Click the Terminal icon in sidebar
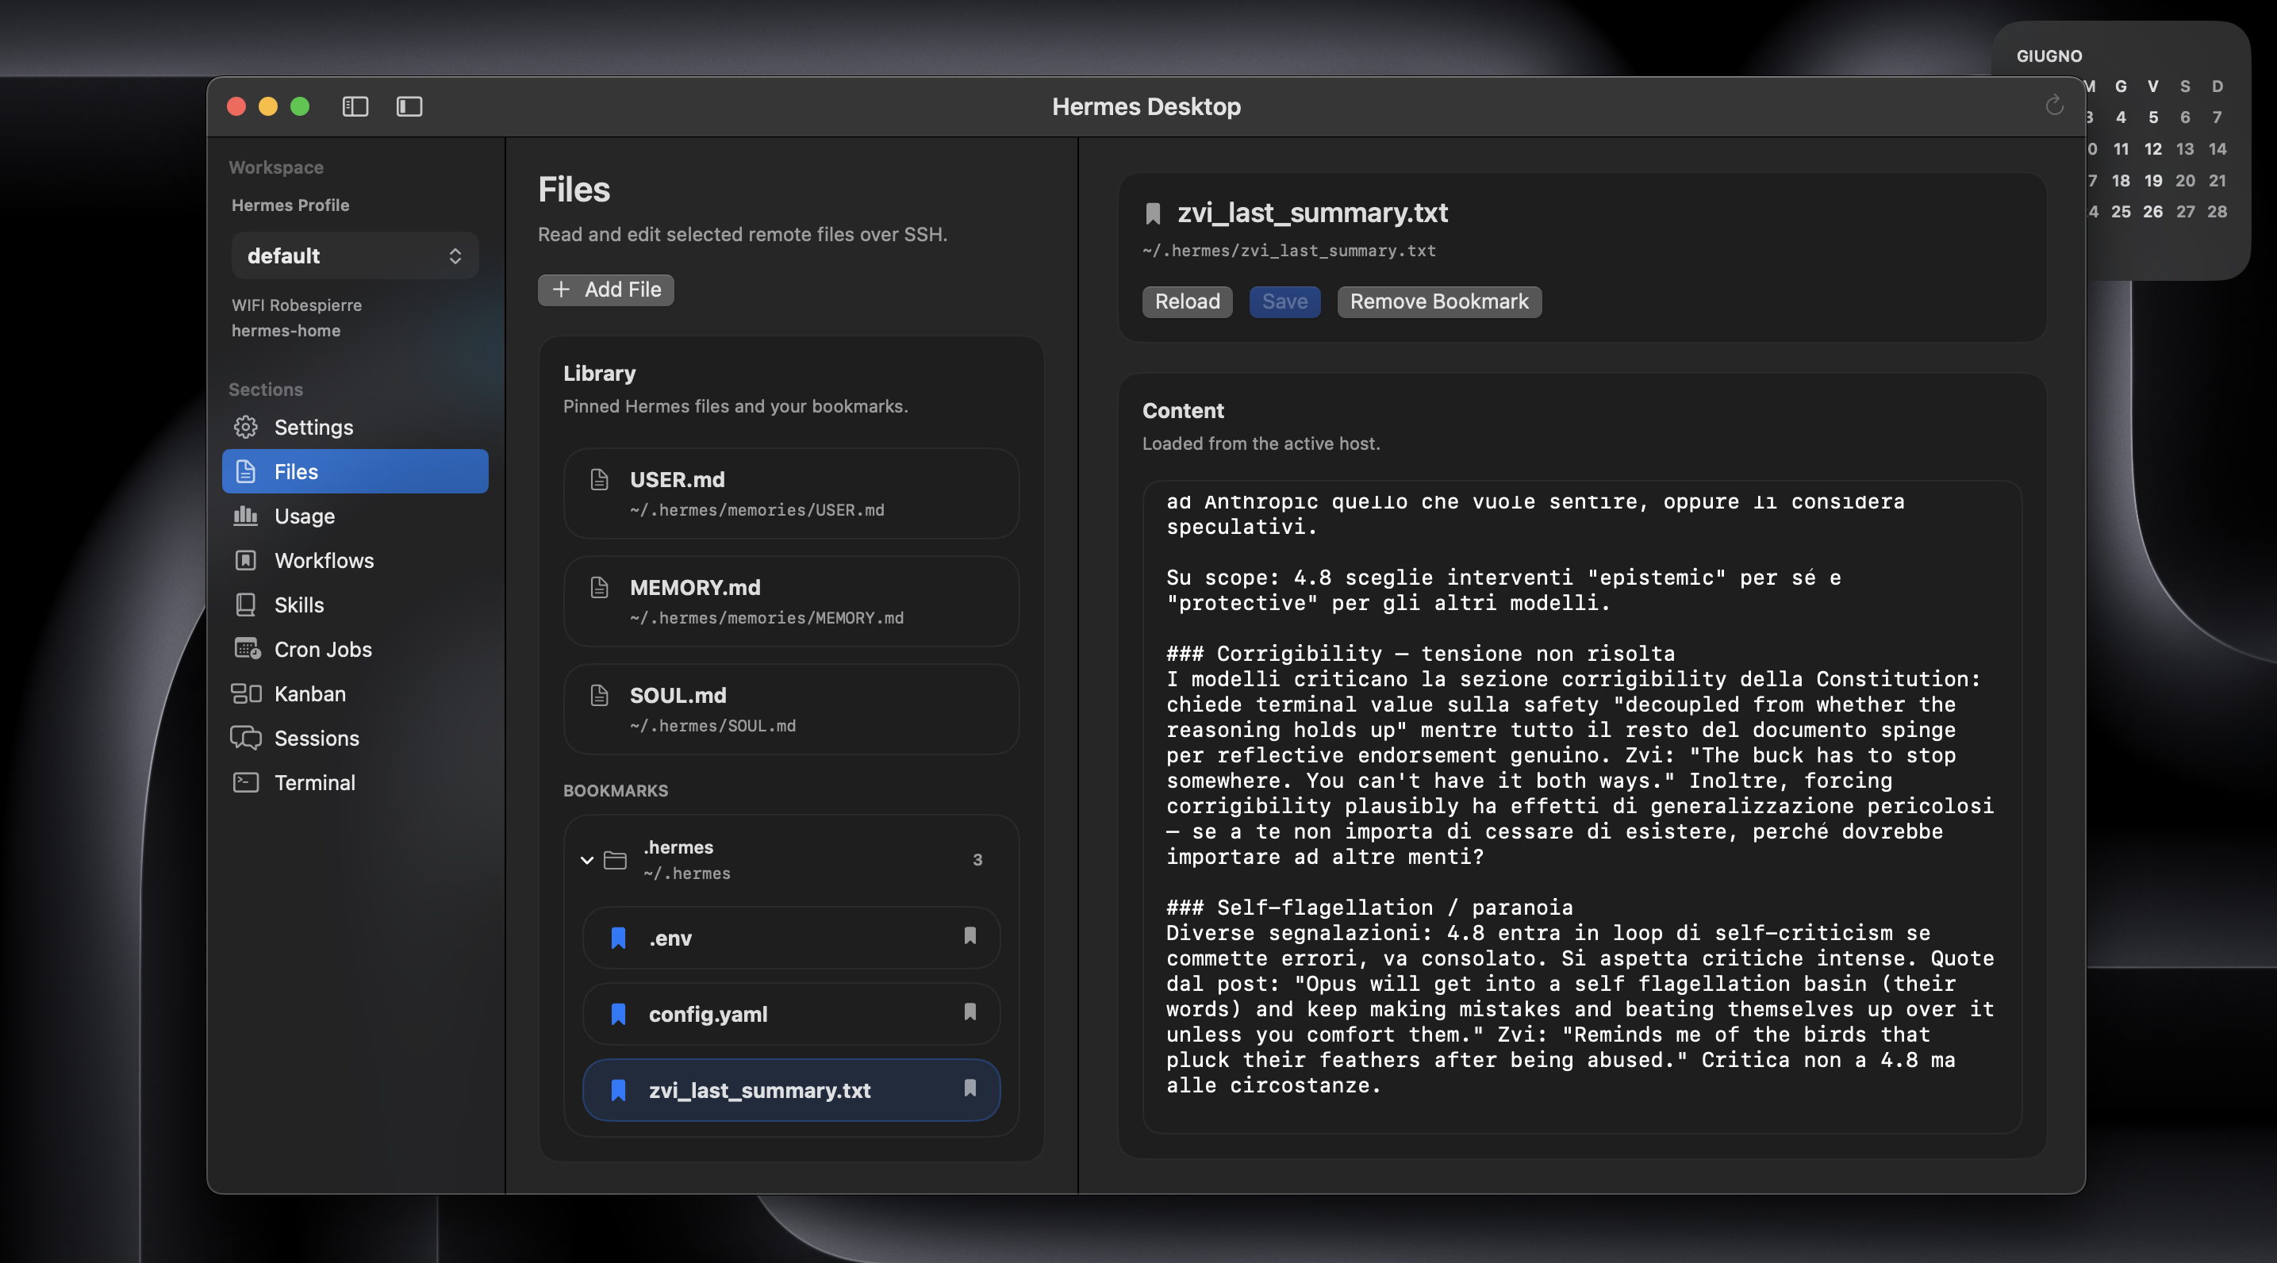 246,782
